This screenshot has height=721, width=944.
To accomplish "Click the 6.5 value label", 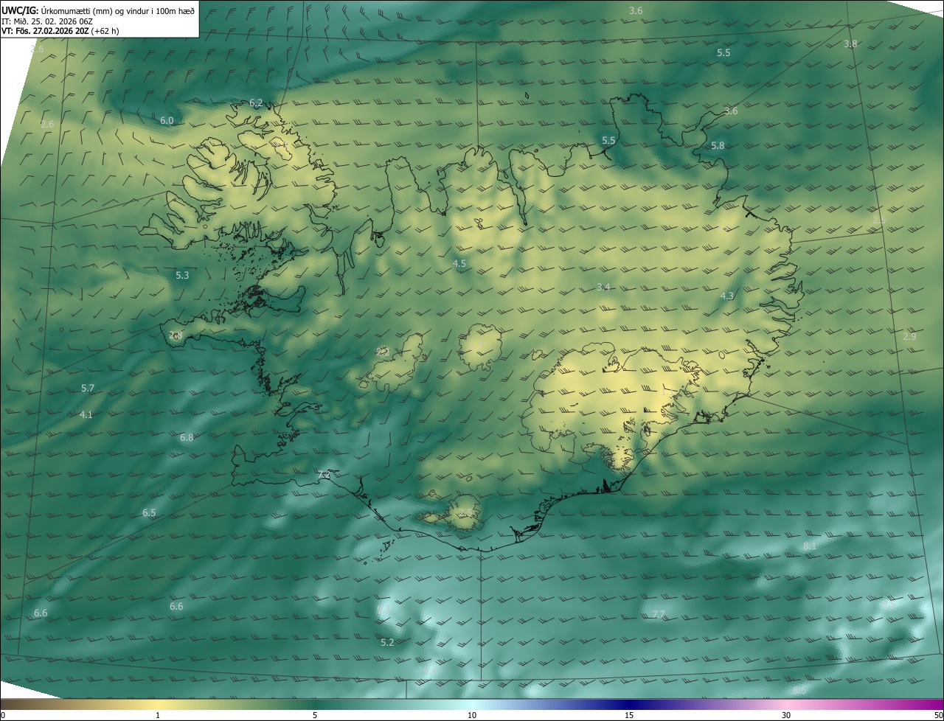I will tap(149, 513).
